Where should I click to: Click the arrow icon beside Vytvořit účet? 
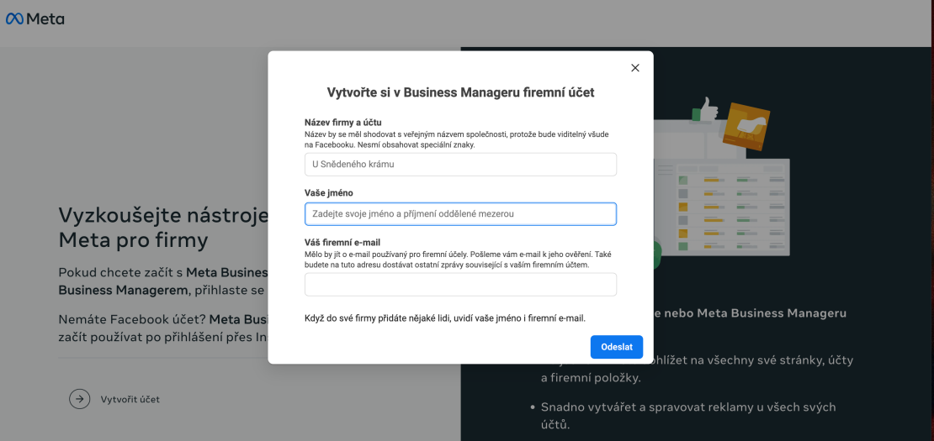pos(79,399)
